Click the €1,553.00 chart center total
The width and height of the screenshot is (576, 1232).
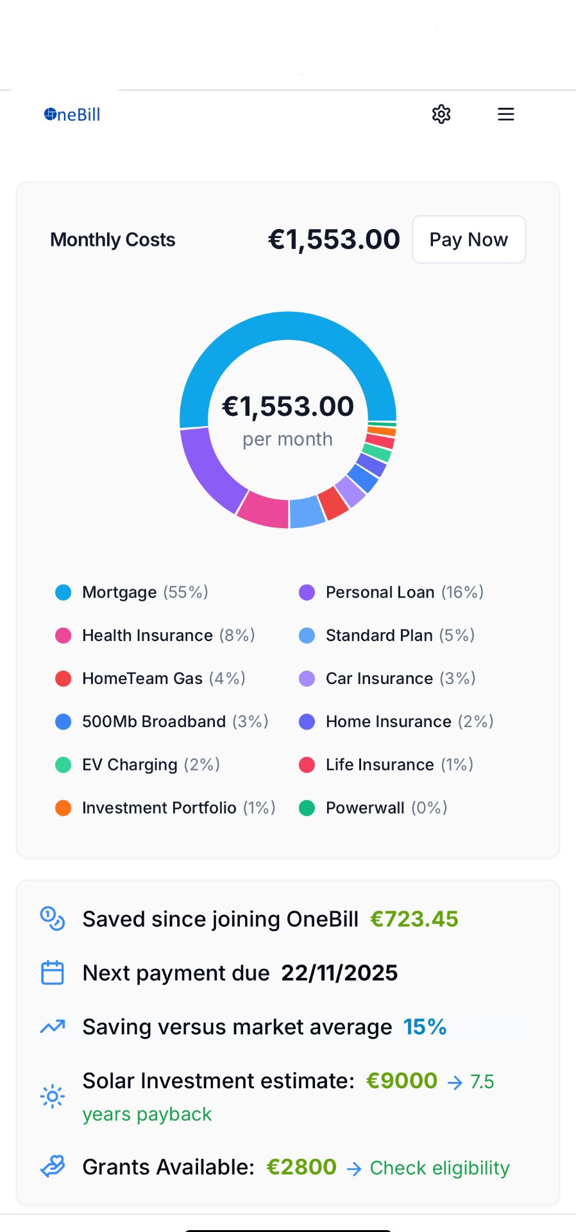click(x=288, y=406)
